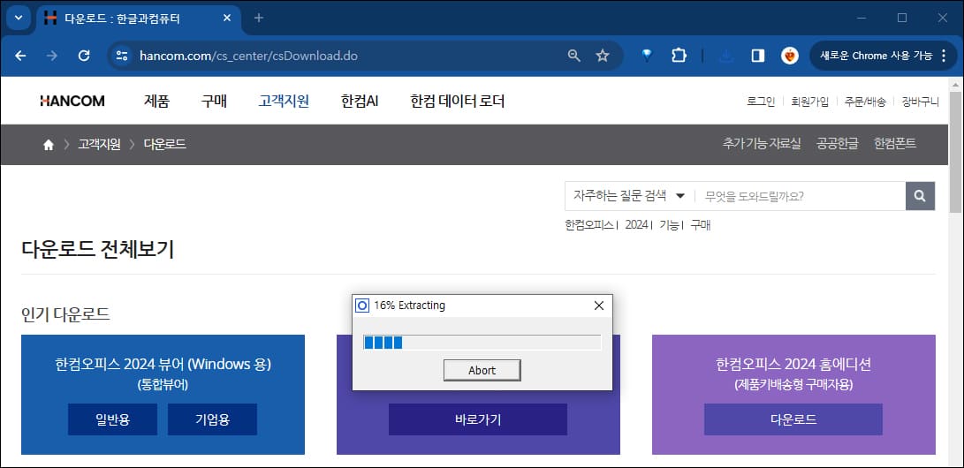964x468 pixels.
Task: Click the Extracting dialog title icon
Action: (x=363, y=306)
